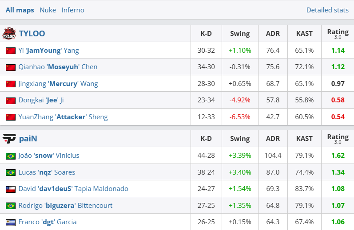Open Dongkai 'Jee' Ji player profile
This screenshot has width=354, height=230.
[41, 100]
